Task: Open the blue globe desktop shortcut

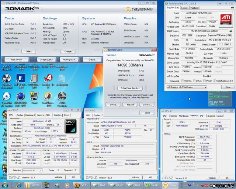Action: [21, 96]
